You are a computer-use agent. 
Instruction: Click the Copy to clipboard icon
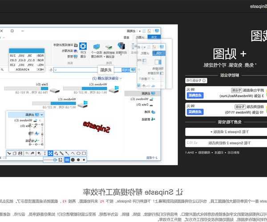(15, 153)
